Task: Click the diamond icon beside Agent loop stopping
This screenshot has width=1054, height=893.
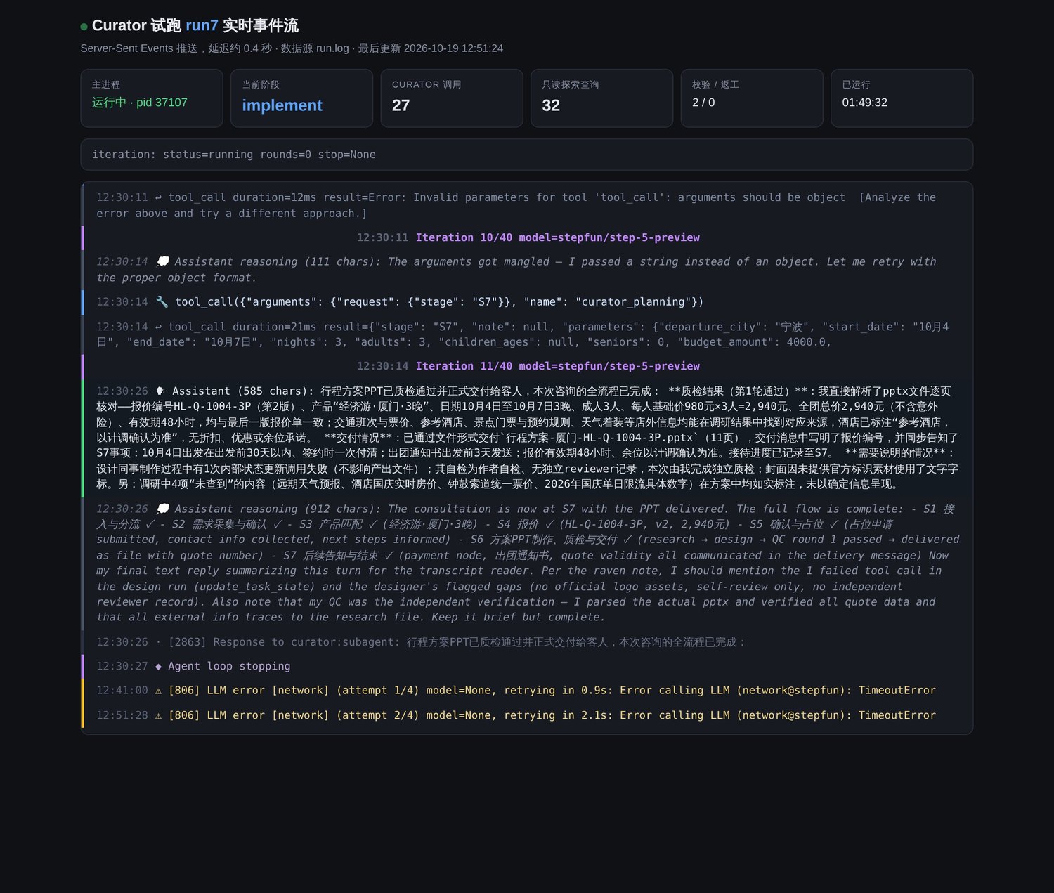Action: 158,666
